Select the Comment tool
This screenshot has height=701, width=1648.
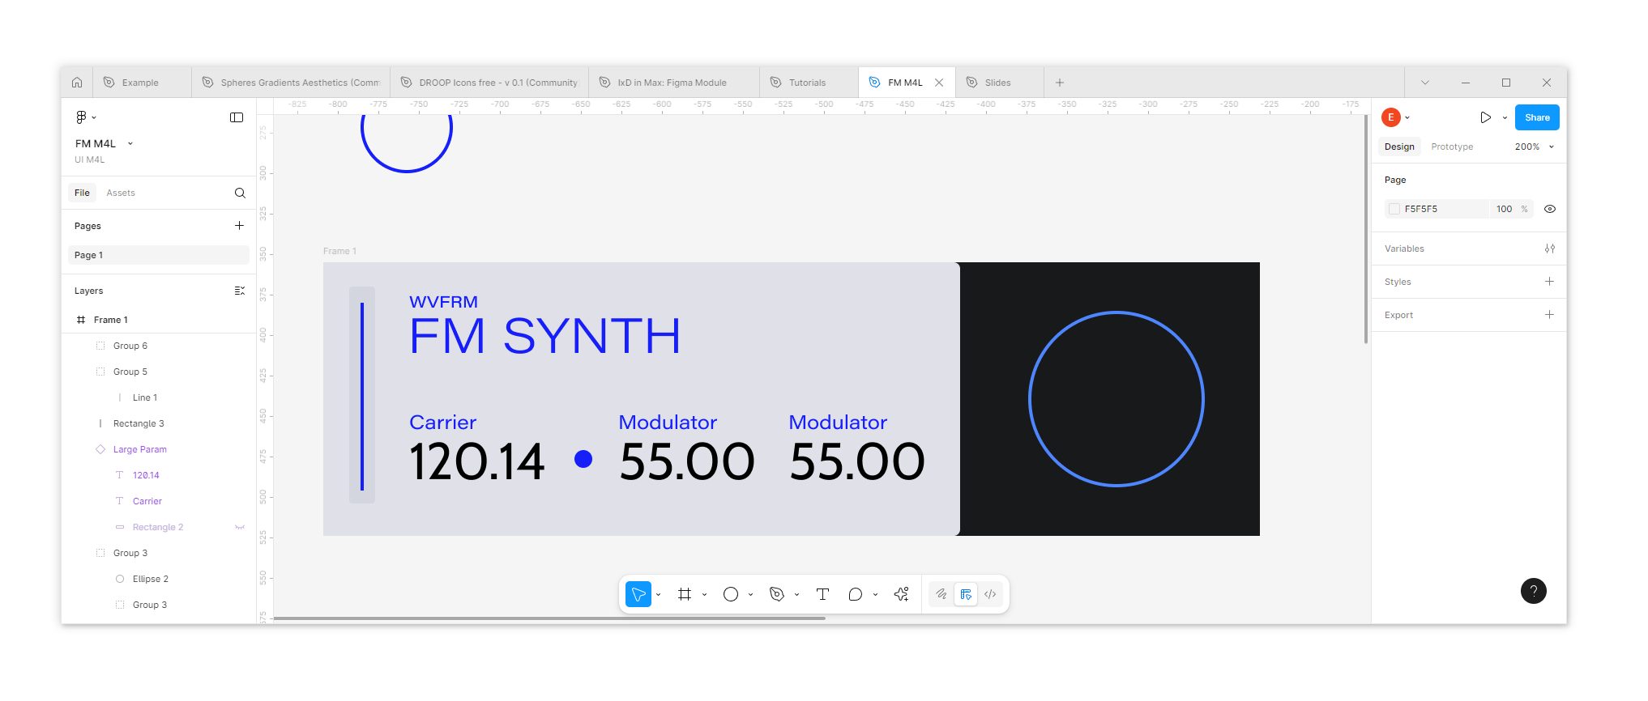click(x=855, y=595)
